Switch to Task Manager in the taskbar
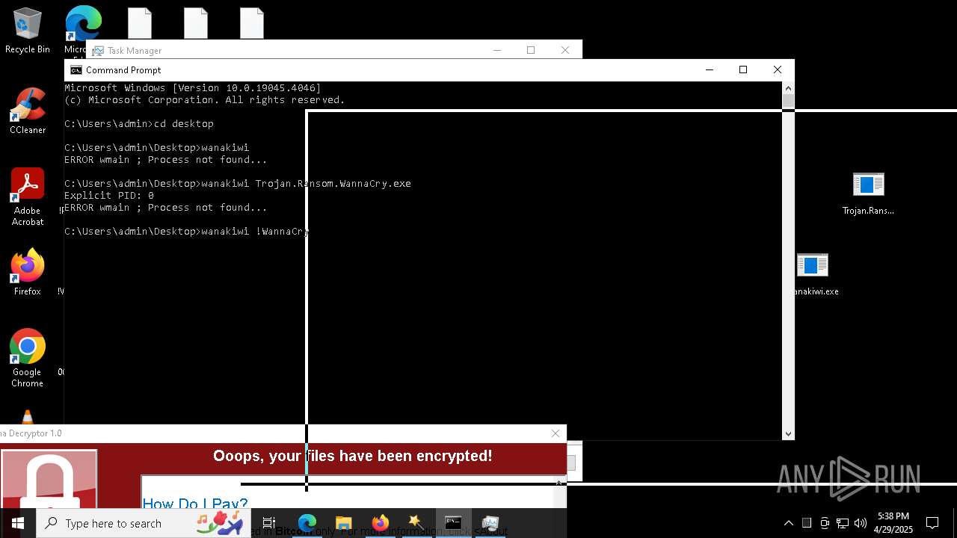The image size is (957, 538). [490, 523]
